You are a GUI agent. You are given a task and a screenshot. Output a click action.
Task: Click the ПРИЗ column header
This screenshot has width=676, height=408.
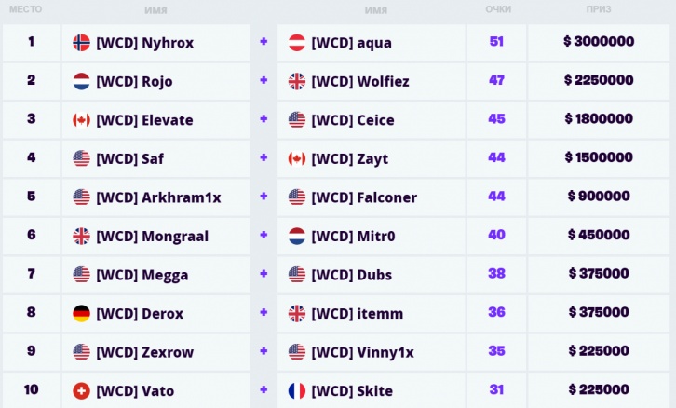pos(599,9)
